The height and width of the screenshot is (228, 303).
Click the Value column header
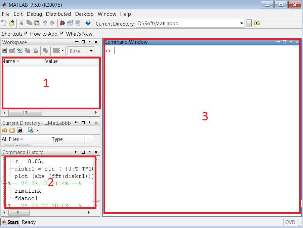pyautogui.click(x=72, y=61)
